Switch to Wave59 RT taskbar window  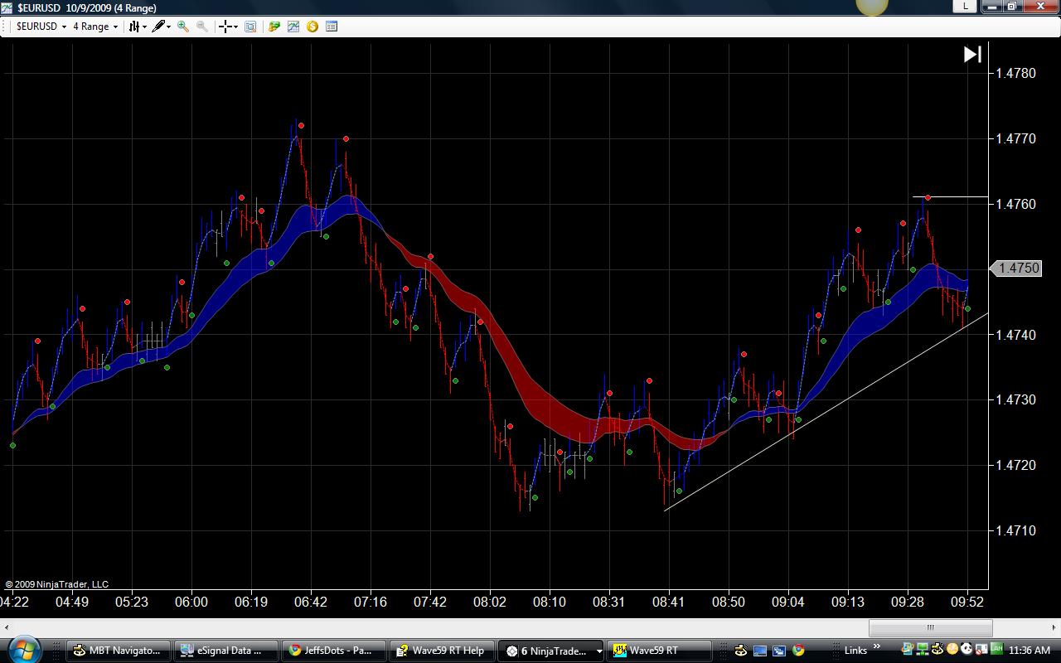(660, 651)
